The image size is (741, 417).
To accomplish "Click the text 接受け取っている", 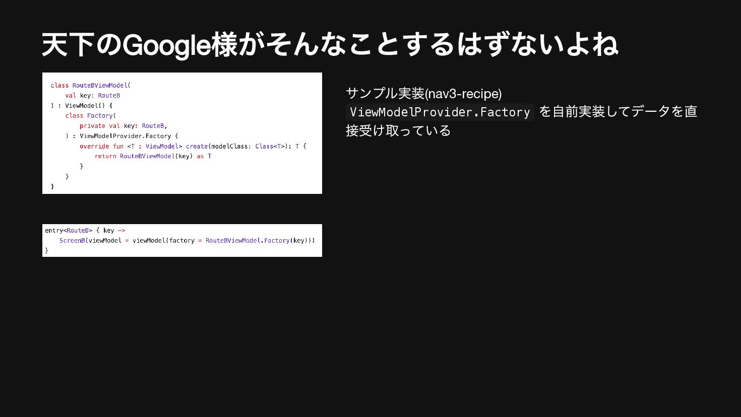I will coord(398,130).
